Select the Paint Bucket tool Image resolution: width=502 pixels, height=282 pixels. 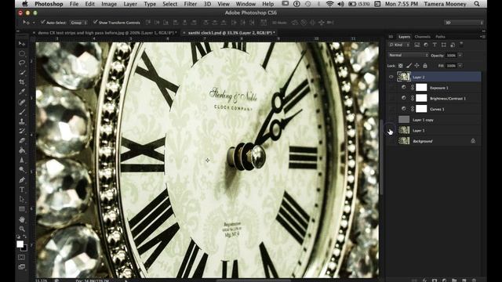[x=22, y=150]
